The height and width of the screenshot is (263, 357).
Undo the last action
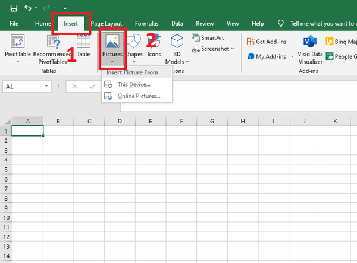[x=28, y=8]
